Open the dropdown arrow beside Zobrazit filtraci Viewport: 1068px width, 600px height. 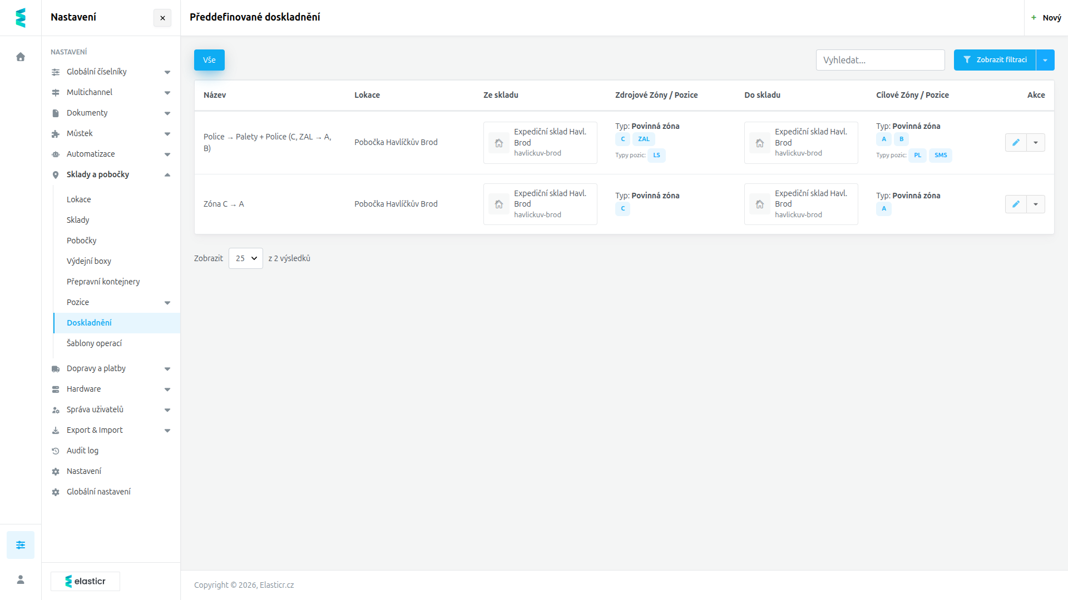click(1045, 60)
